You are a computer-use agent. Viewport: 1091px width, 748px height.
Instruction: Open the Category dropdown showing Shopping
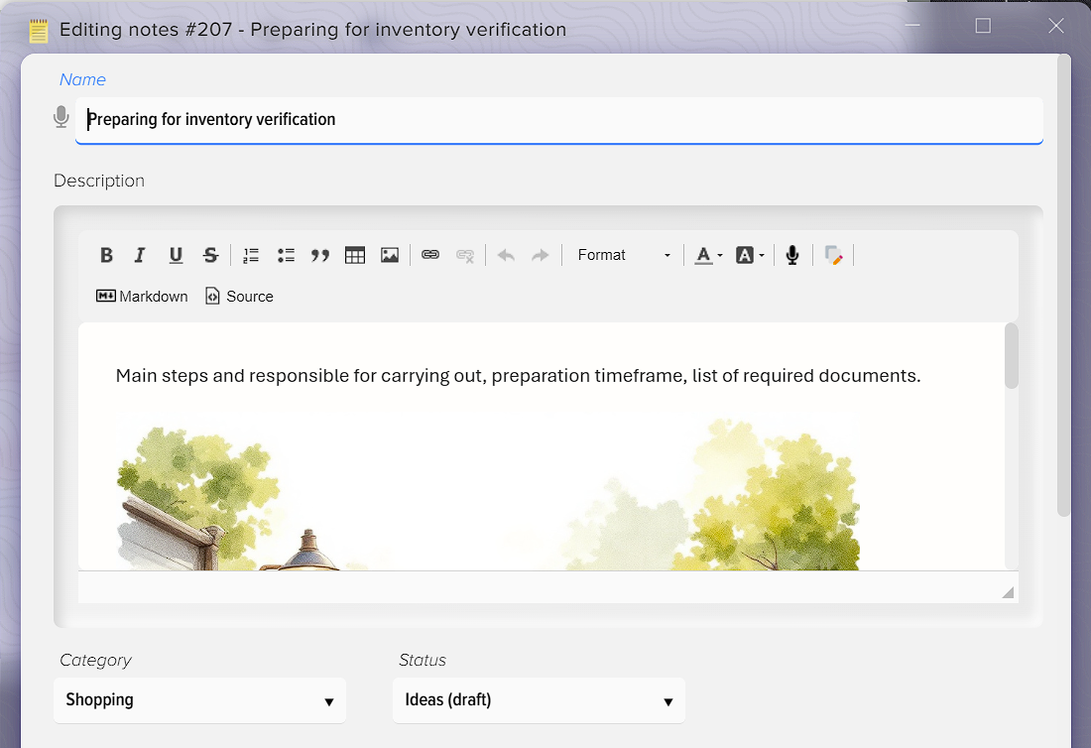pos(199,700)
